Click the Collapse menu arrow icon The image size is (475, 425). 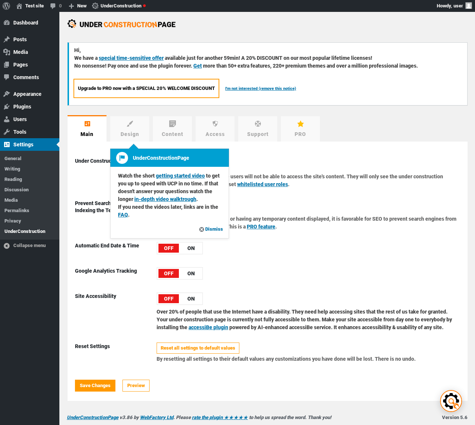(x=7, y=246)
